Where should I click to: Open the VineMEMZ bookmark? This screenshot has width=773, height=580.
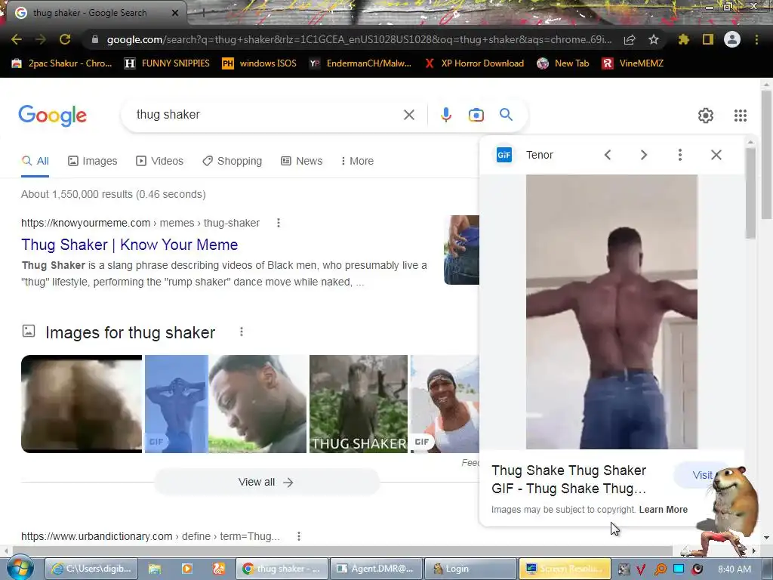[x=633, y=63]
